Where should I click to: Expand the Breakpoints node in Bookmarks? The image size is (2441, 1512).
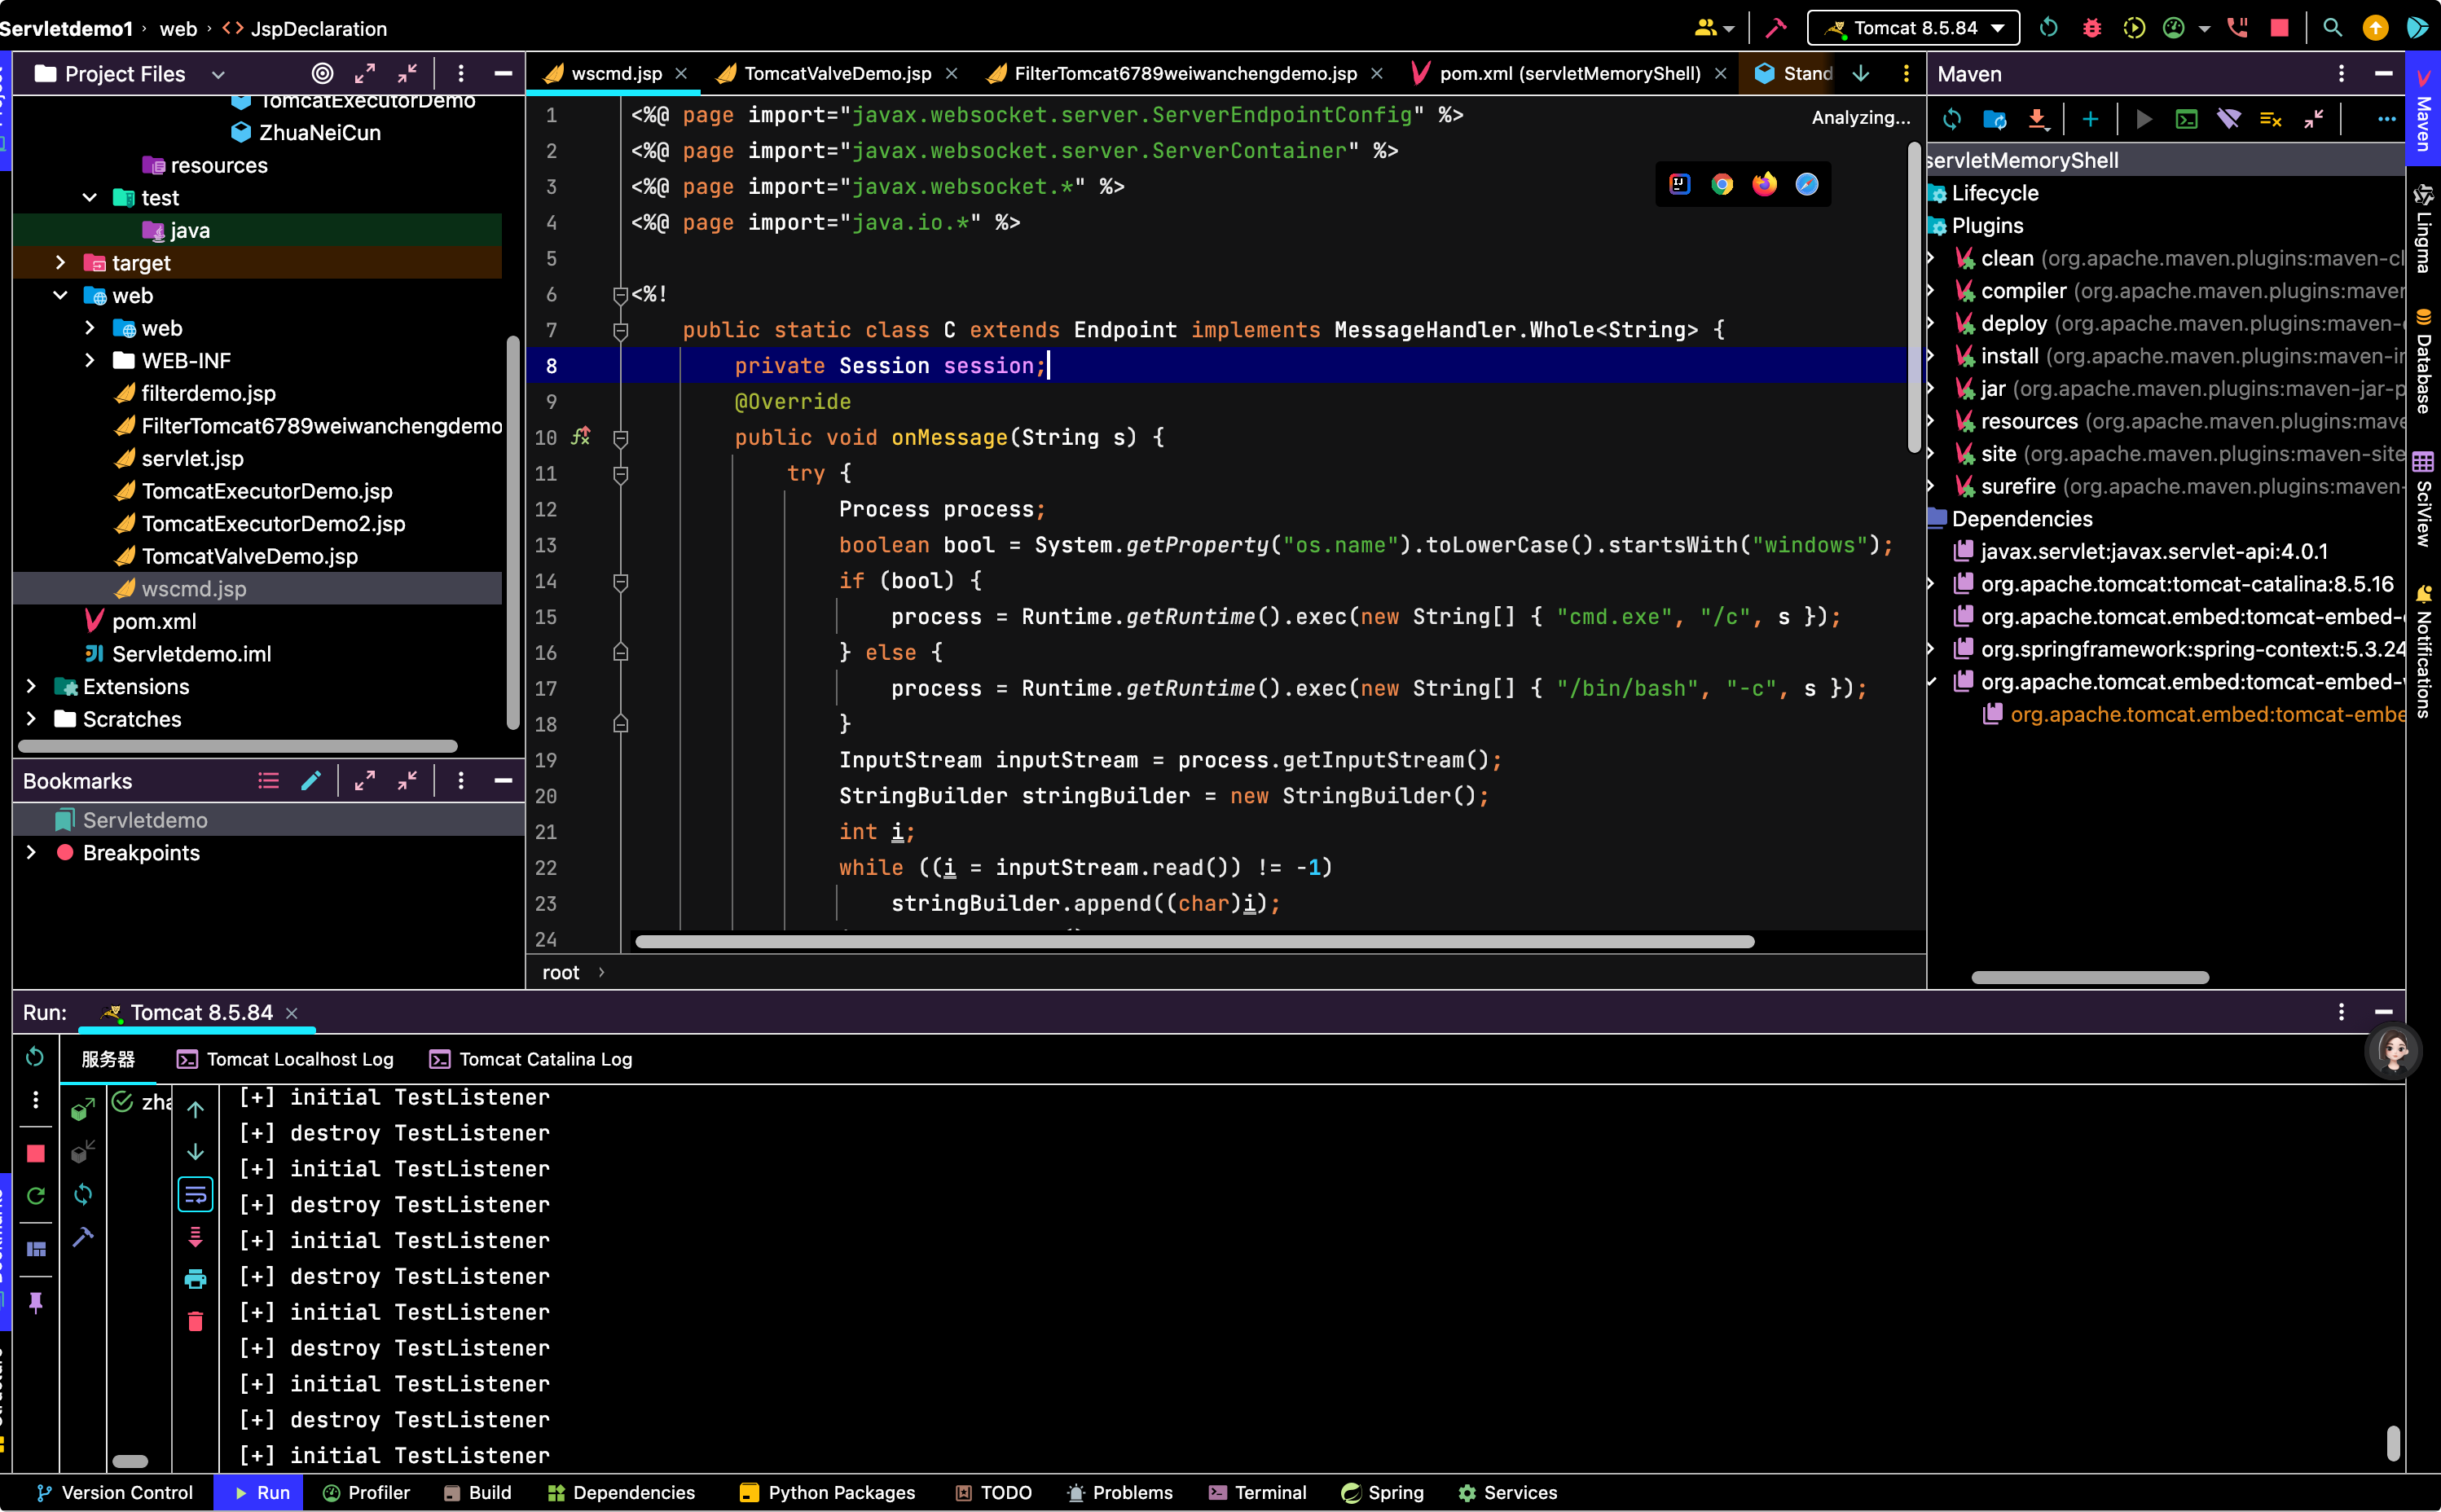pos(31,853)
